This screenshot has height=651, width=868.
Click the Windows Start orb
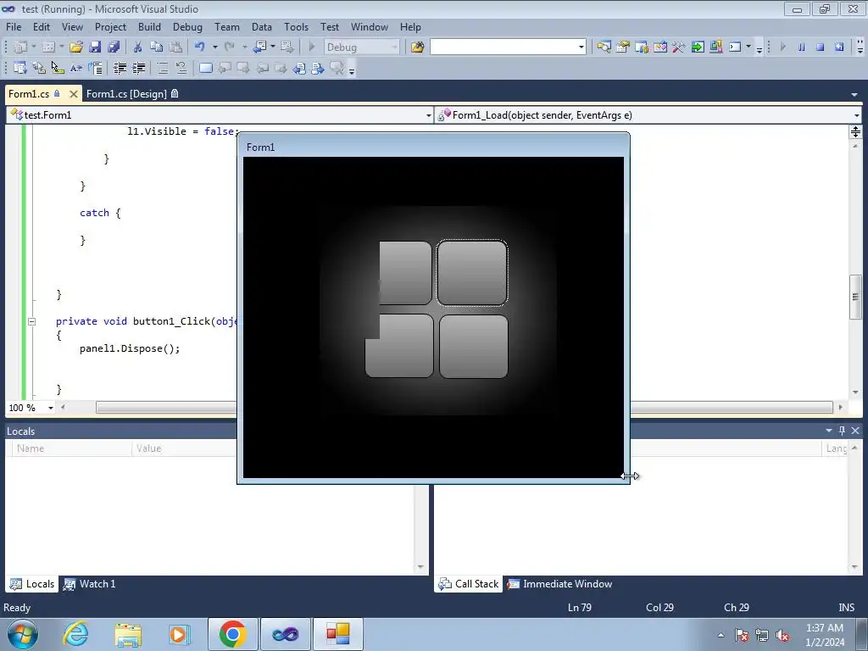(x=23, y=634)
